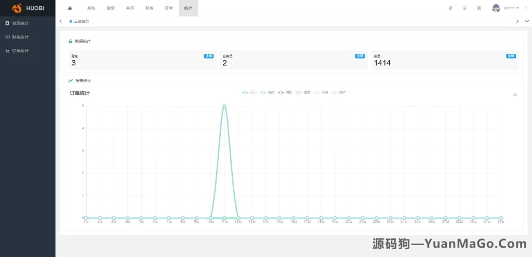Click the 报表统计 line chart icon

click(x=71, y=81)
